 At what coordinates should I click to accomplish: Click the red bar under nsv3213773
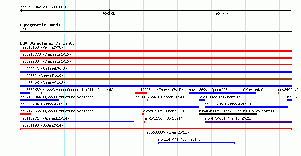(x=156, y=58)
